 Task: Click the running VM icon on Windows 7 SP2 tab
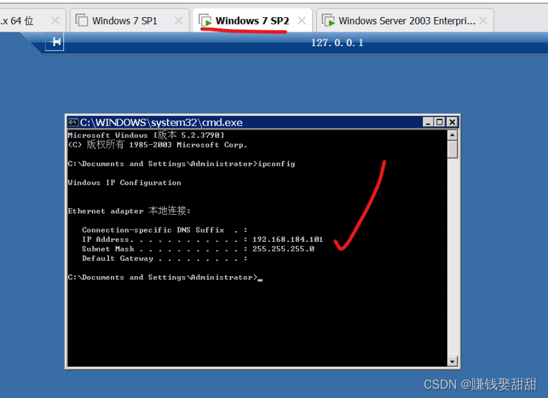point(205,20)
